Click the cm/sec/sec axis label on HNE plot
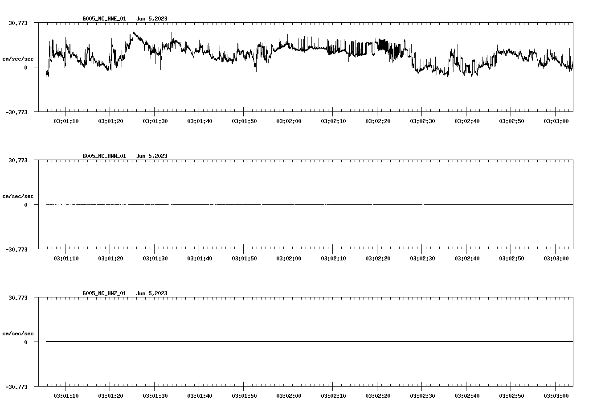The image size is (605, 412). (18, 58)
